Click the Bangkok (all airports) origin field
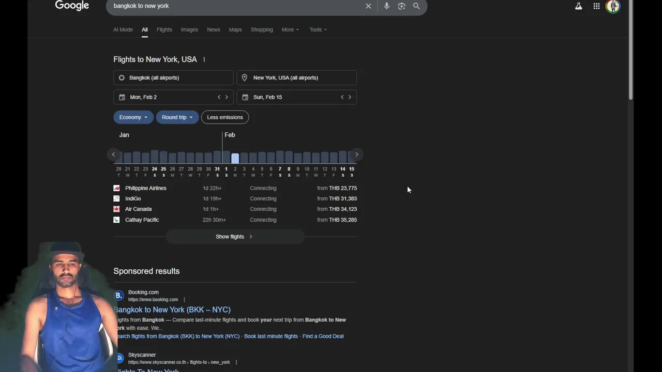The height and width of the screenshot is (372, 662). [x=173, y=78]
